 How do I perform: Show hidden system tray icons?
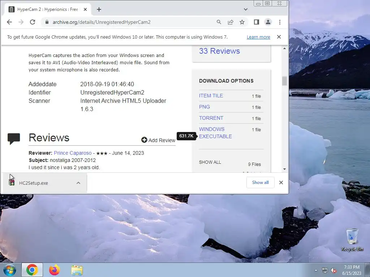[x=316, y=270]
